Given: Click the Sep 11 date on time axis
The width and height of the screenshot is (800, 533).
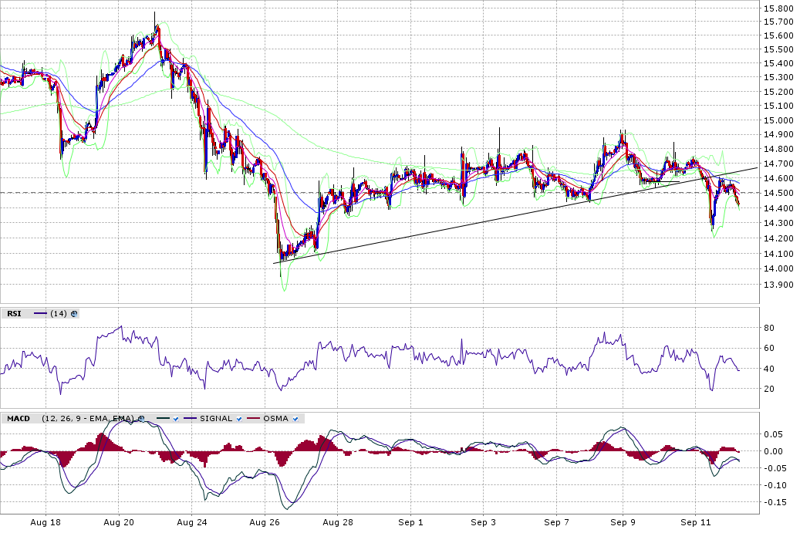Looking at the screenshot, I should (x=695, y=522).
